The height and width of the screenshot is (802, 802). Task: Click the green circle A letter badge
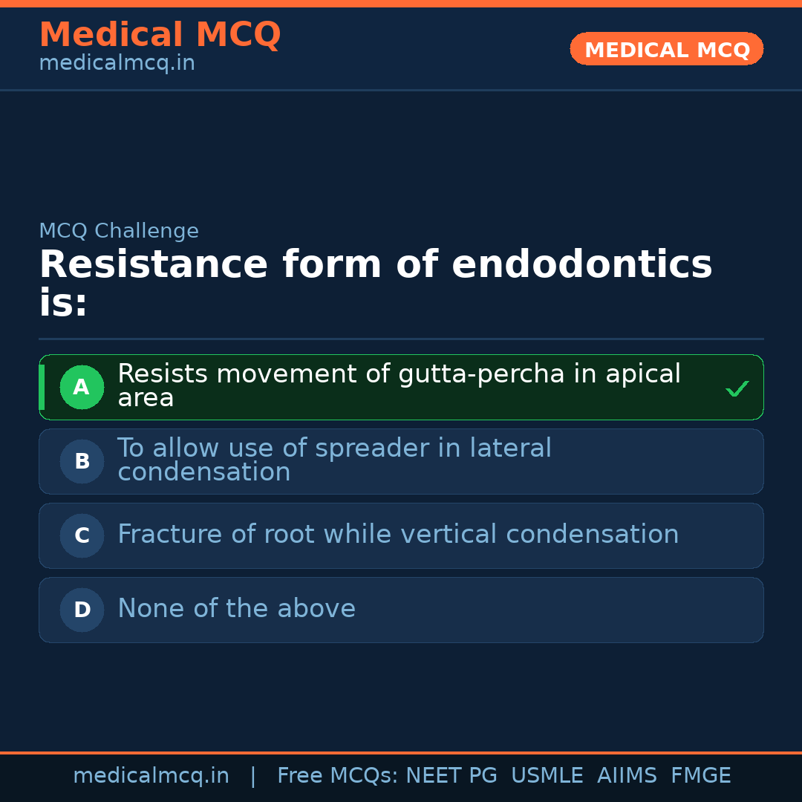point(82,388)
